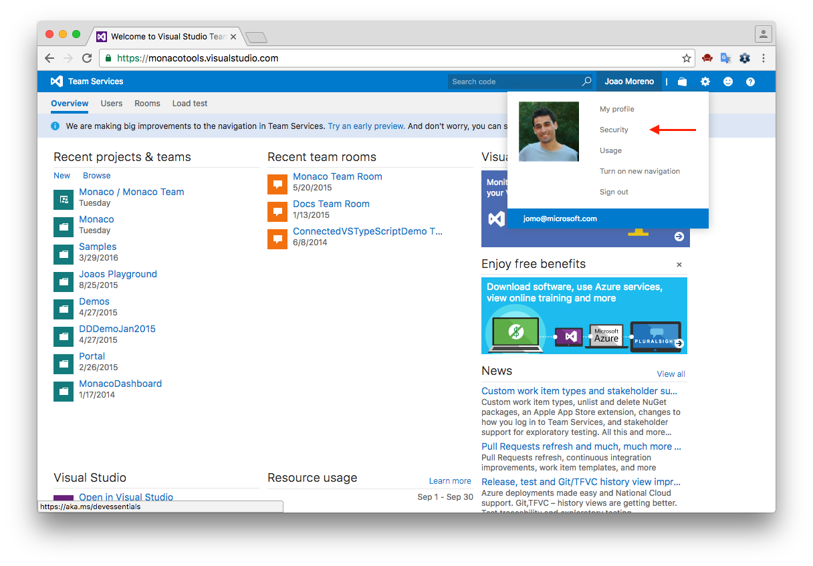813x566 pixels.
Task: Open Chrome three-dot menu
Action: (x=764, y=58)
